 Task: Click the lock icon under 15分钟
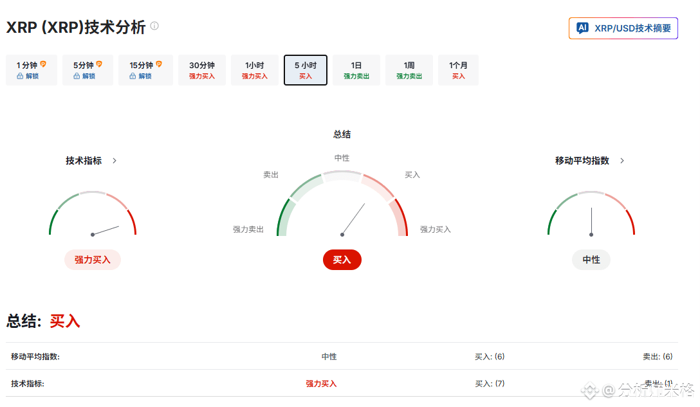(133, 77)
